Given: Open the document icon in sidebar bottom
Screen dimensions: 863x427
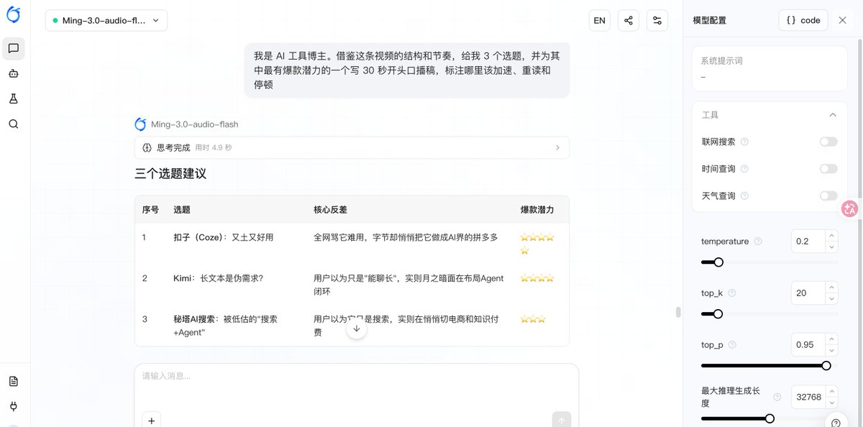Looking at the screenshot, I should [14, 381].
